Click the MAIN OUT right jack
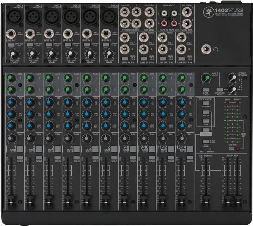The height and width of the screenshot is (226, 253). tap(187, 24)
